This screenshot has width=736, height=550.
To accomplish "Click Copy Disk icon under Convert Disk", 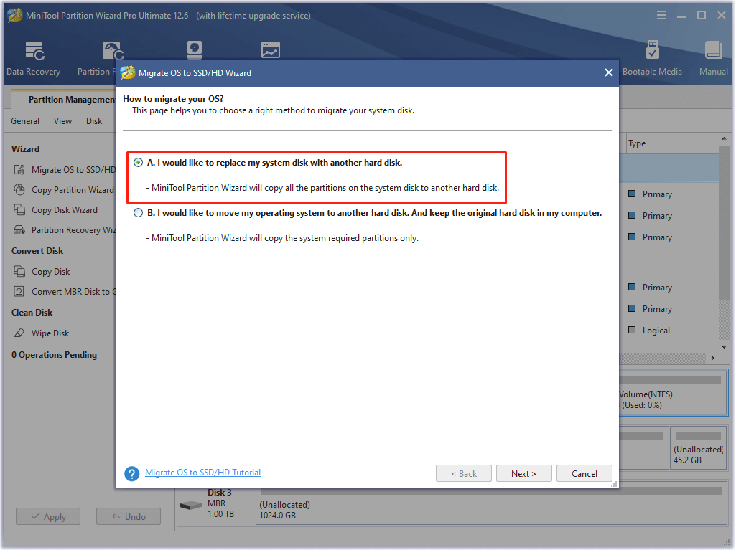I will click(x=19, y=271).
